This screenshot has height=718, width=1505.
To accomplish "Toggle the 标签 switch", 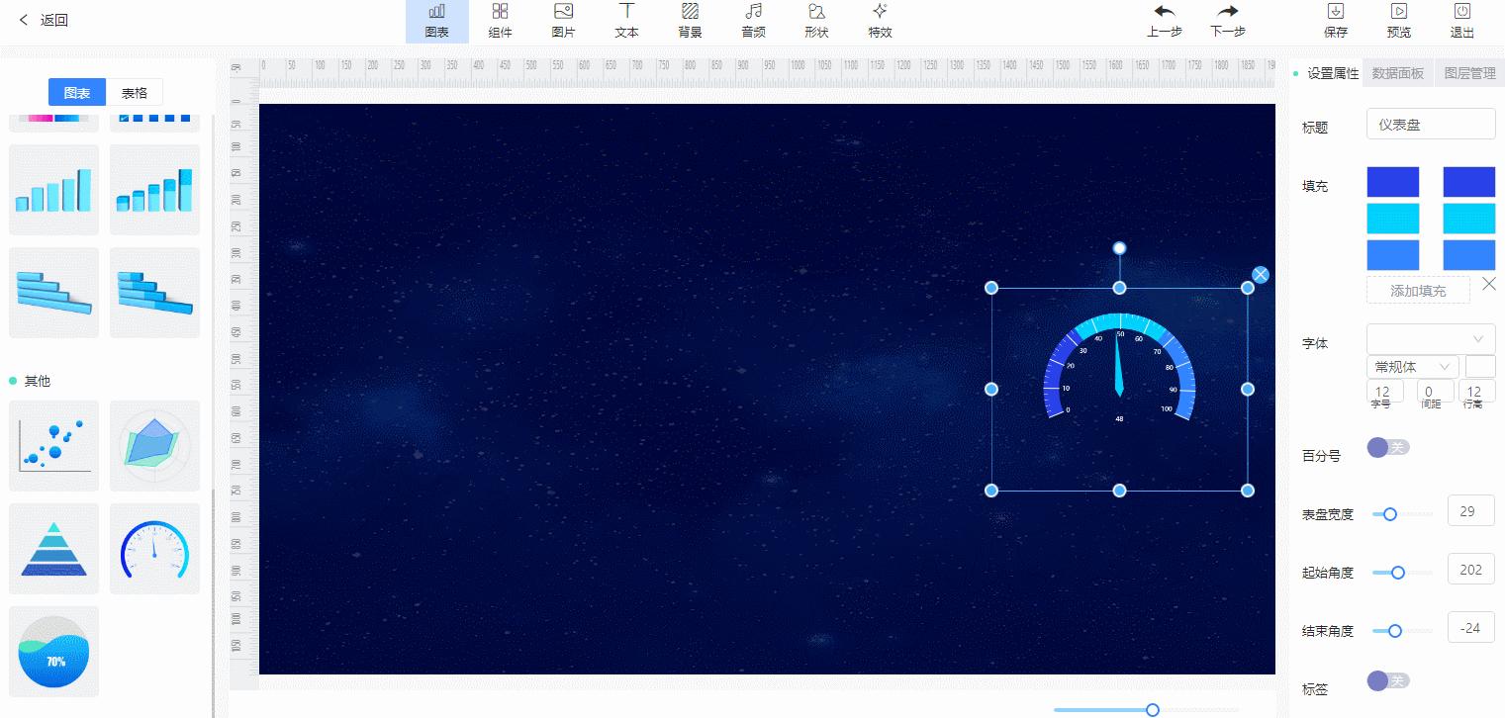I will (x=1387, y=680).
